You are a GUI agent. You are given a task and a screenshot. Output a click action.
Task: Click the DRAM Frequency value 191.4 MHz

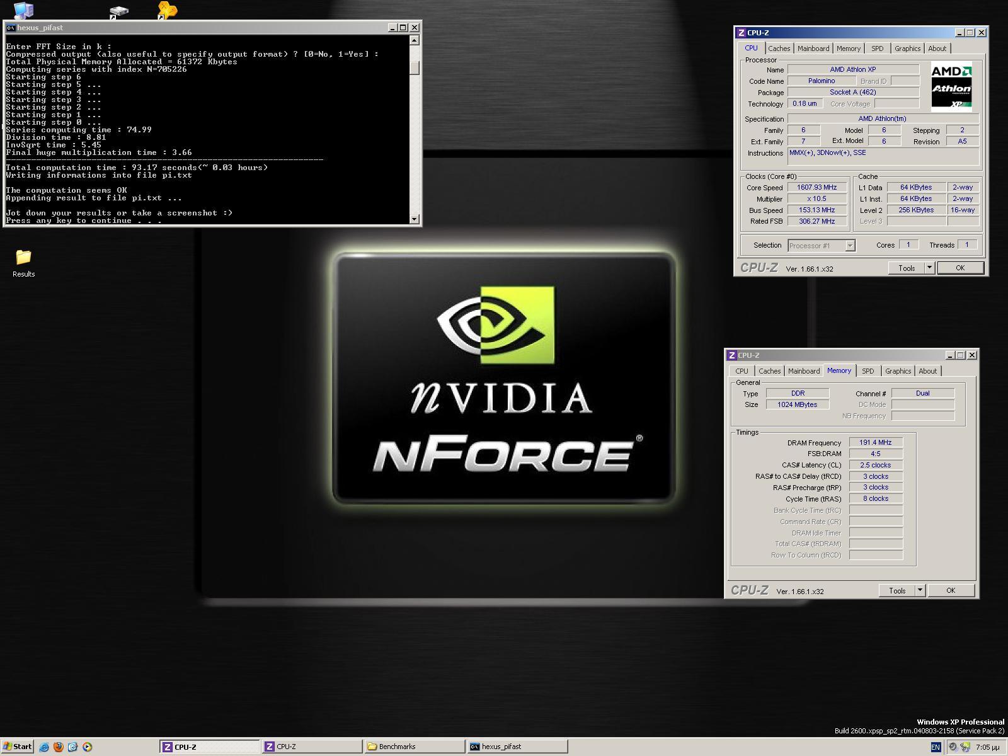tap(876, 442)
